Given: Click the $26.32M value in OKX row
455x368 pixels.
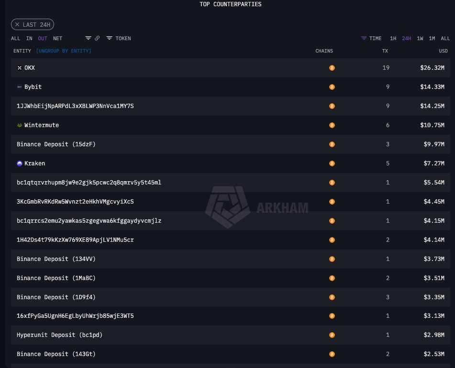Looking at the screenshot, I should [432, 68].
